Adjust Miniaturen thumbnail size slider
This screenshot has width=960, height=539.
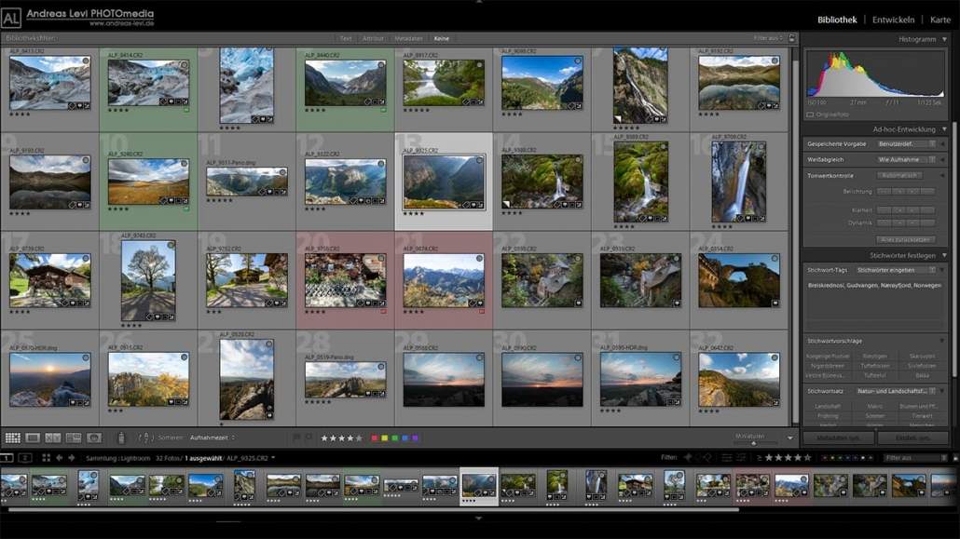pos(754,442)
